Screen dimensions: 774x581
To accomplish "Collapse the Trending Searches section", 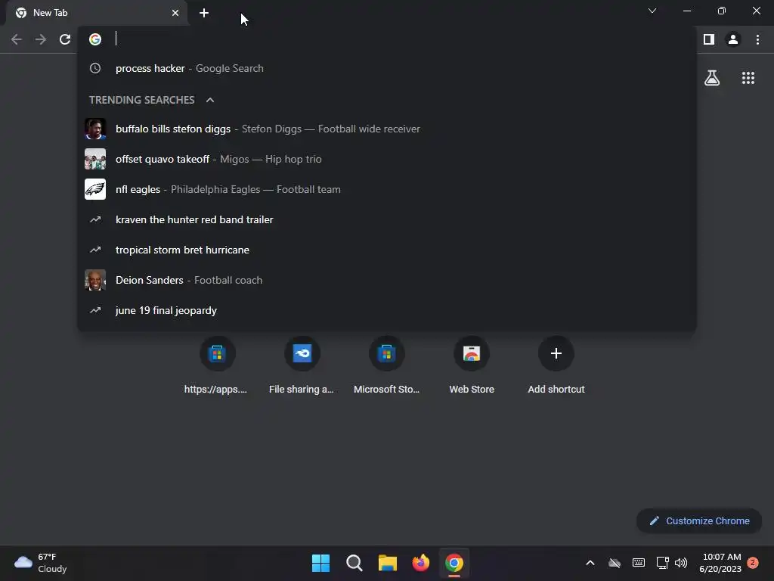I will pyautogui.click(x=210, y=100).
